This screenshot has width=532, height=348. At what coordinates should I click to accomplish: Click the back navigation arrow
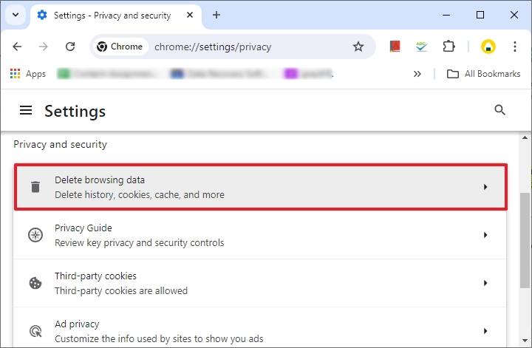point(18,47)
